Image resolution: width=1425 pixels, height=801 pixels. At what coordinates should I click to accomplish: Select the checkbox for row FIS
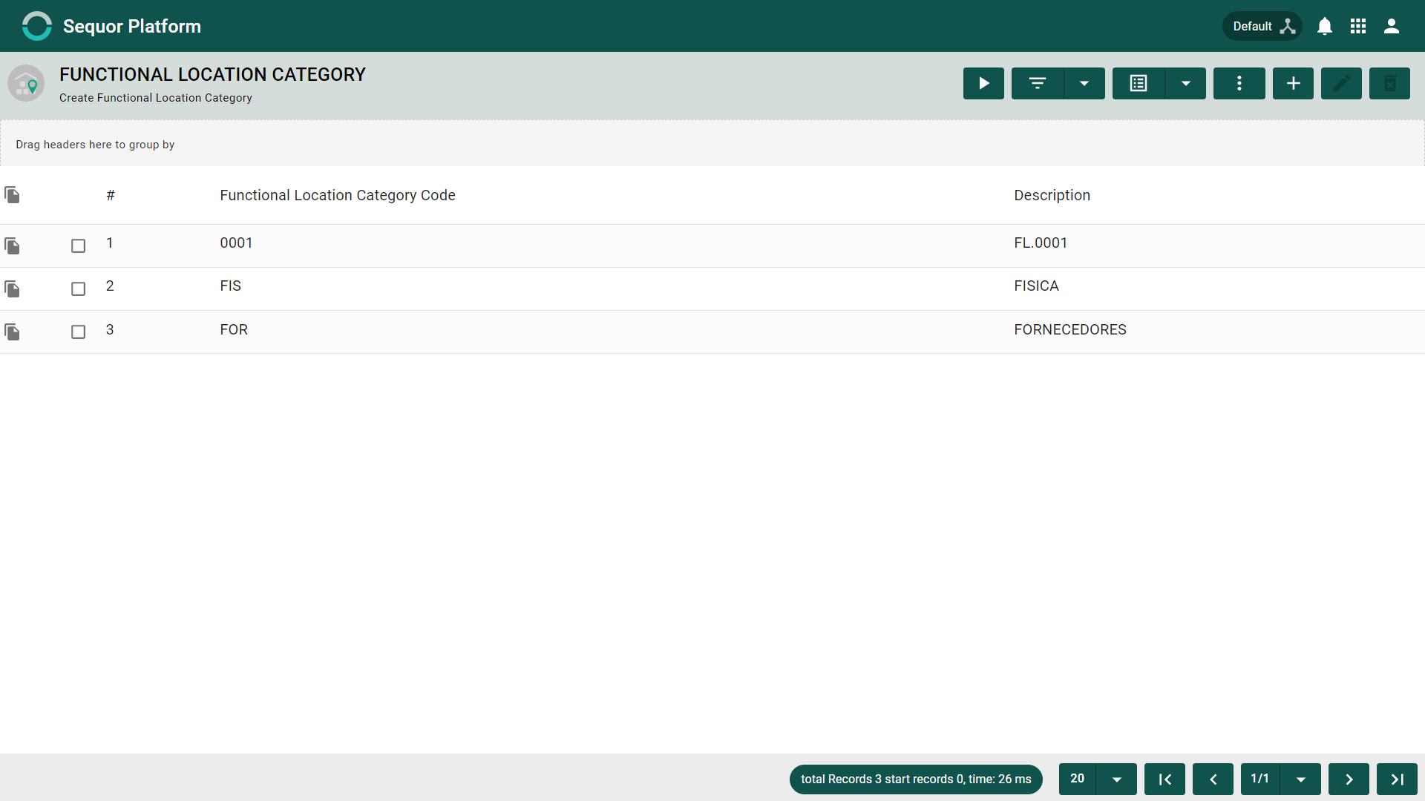(x=78, y=289)
